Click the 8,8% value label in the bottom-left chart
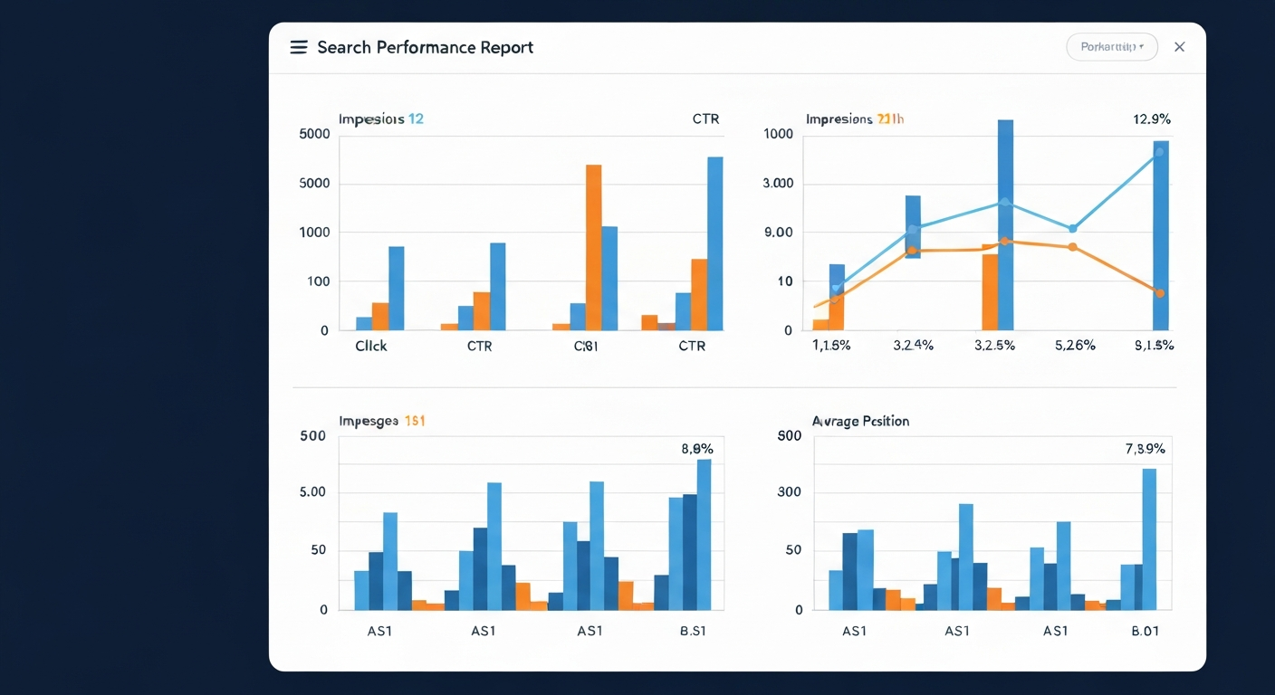This screenshot has height=695, width=1275. [x=696, y=449]
